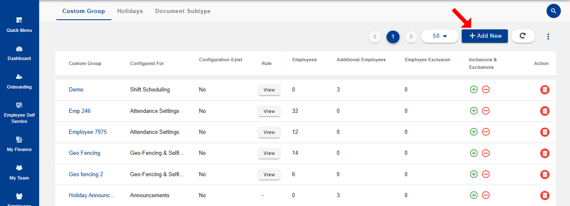Select page number 1 in pagination
This screenshot has height=206, width=570.
coord(393,37)
